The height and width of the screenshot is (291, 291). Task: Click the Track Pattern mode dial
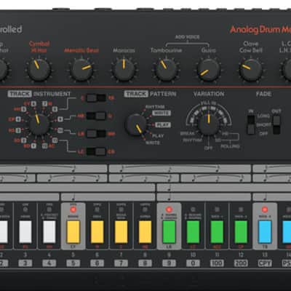(135, 125)
